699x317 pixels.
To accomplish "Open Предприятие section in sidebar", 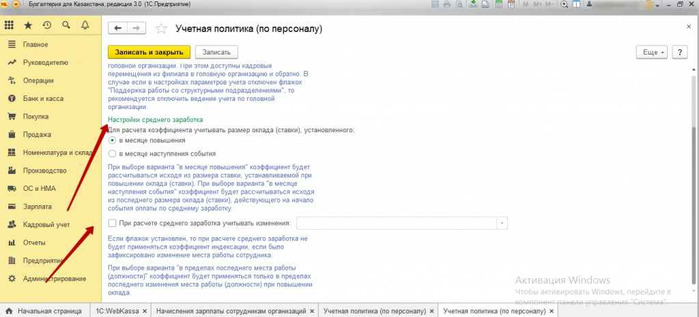I will click(51, 260).
